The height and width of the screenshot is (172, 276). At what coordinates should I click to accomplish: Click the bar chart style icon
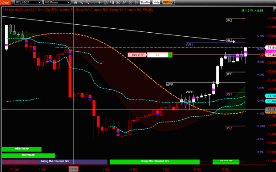(x=76, y=2)
